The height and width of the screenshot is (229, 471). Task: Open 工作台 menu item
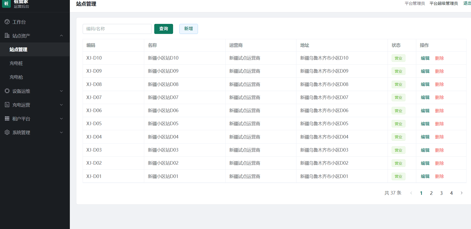click(x=35, y=22)
